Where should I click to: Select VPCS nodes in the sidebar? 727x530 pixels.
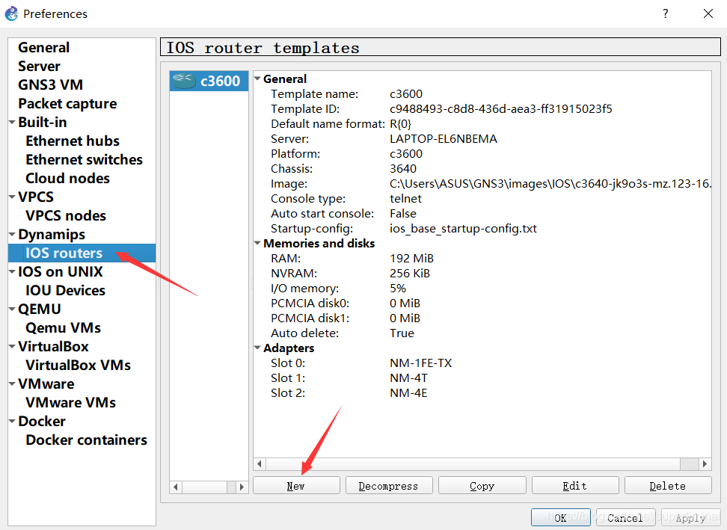65,215
